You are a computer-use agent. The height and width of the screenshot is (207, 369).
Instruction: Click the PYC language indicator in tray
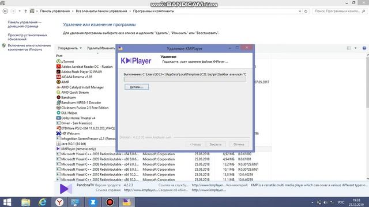pos(341,202)
